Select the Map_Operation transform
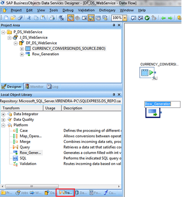This screenshot has width=182, height=197. pos(30,136)
